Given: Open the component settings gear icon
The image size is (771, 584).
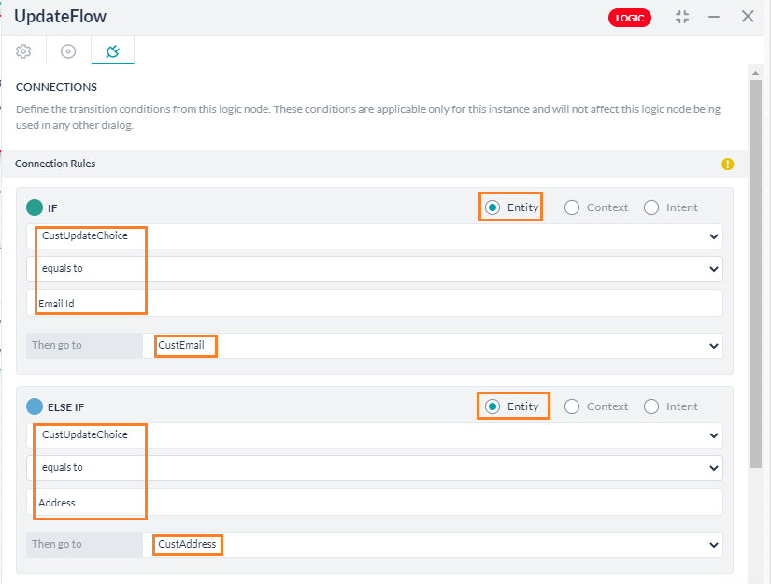Looking at the screenshot, I should pyautogui.click(x=22, y=50).
